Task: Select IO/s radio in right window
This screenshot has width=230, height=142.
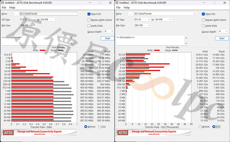Action: click(x=214, y=126)
